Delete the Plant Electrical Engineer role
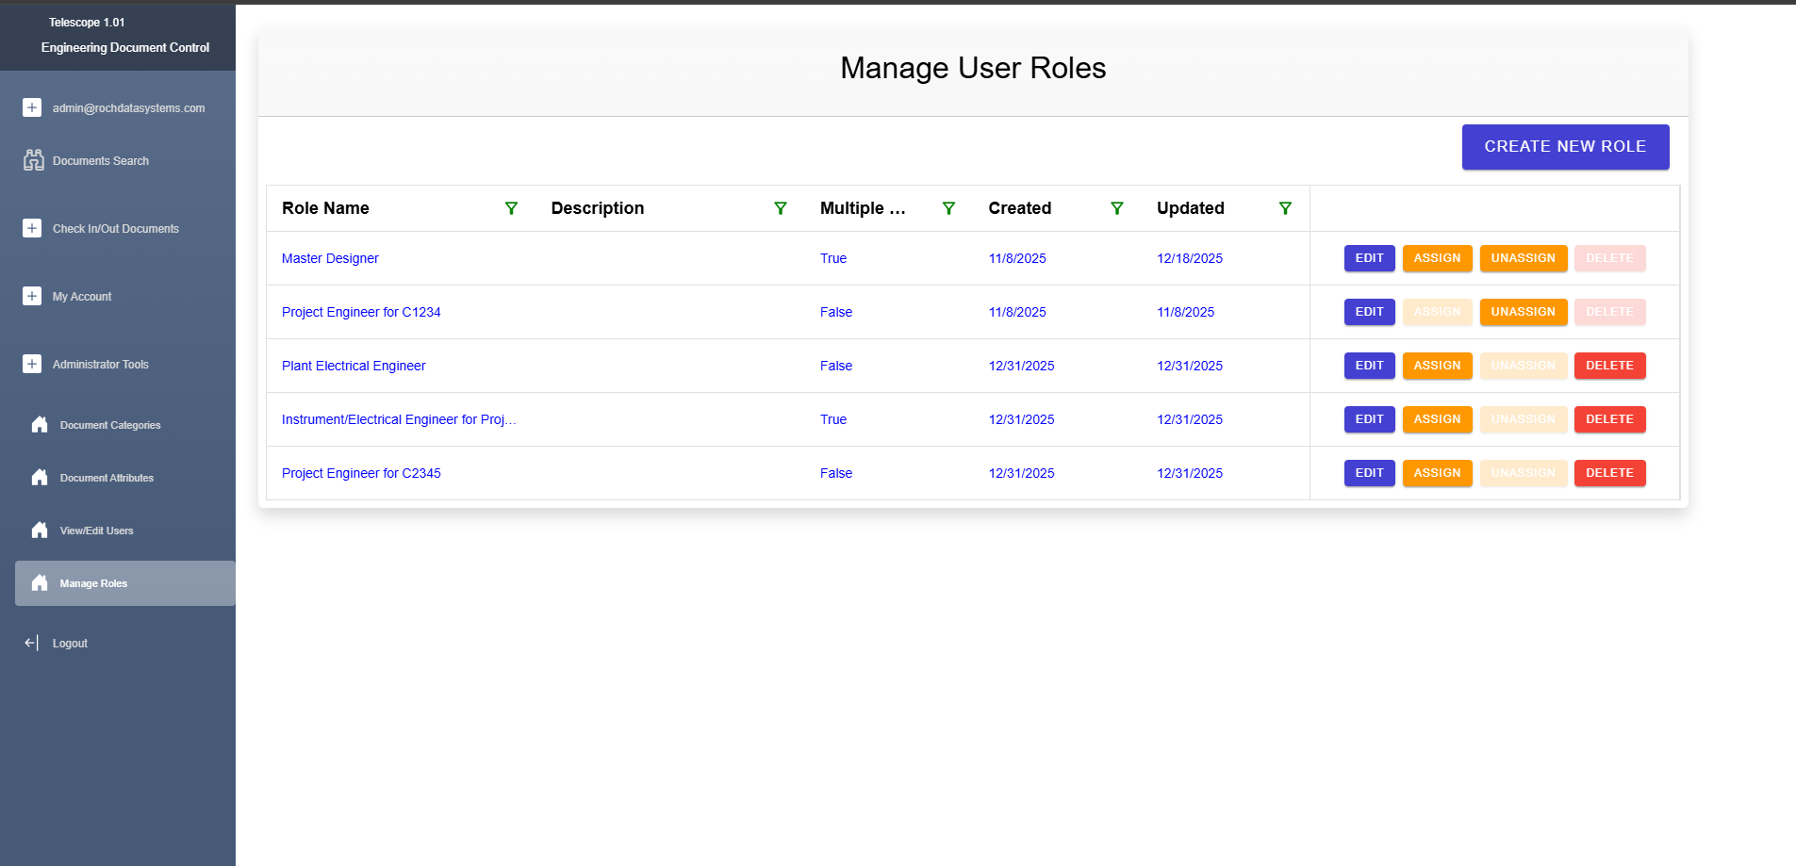 pos(1608,366)
